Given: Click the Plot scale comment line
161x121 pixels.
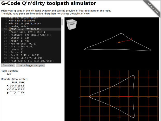Looking at the screenshot, I should [x=31, y=61].
